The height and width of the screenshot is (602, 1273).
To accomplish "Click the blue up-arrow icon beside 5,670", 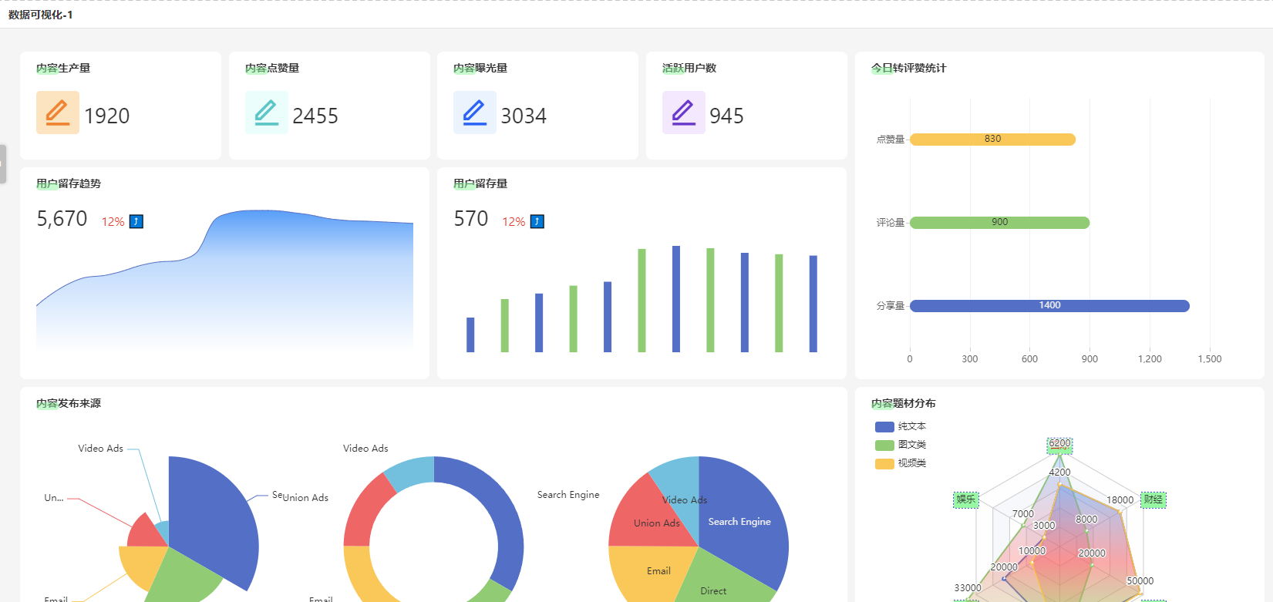I will (136, 222).
